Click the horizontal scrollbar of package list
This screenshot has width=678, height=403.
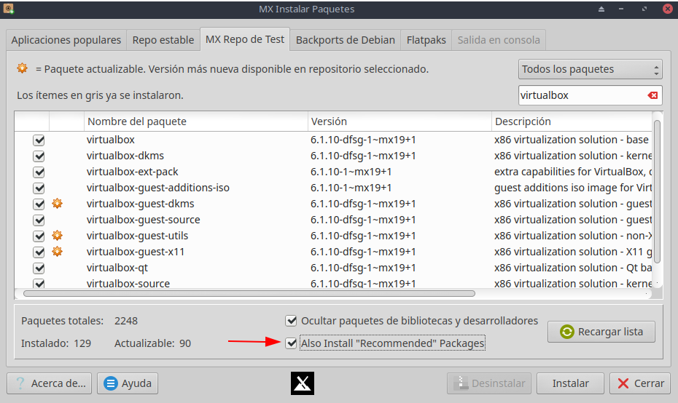[x=249, y=293]
